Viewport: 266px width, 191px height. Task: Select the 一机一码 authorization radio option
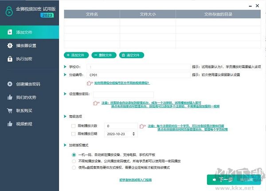coord(74,155)
